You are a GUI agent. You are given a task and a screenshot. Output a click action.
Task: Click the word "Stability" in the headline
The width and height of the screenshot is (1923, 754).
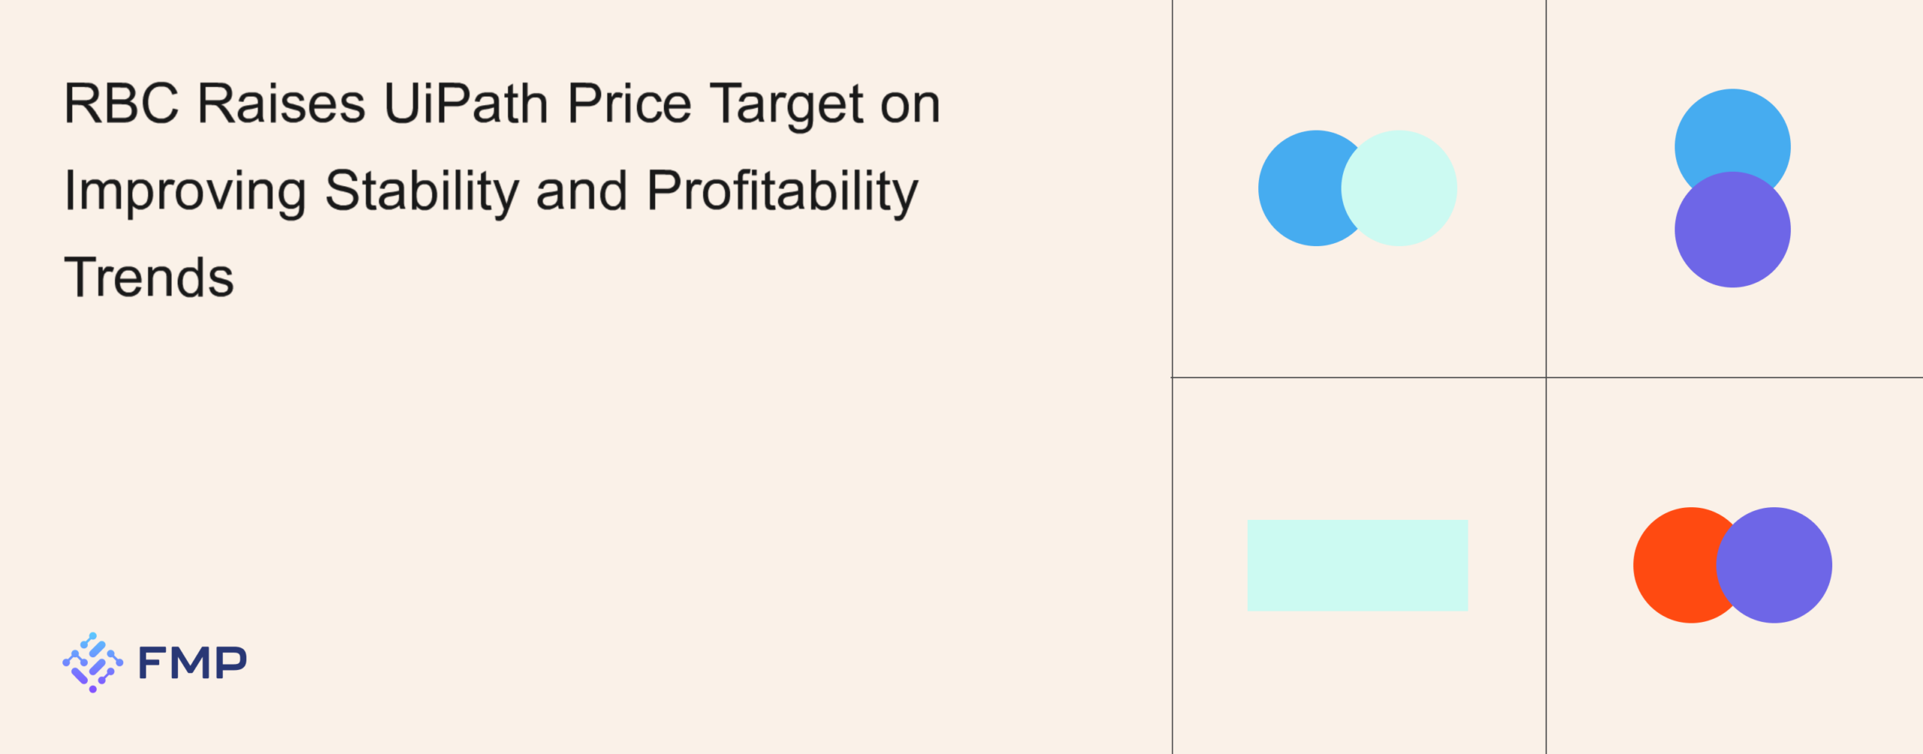(422, 191)
